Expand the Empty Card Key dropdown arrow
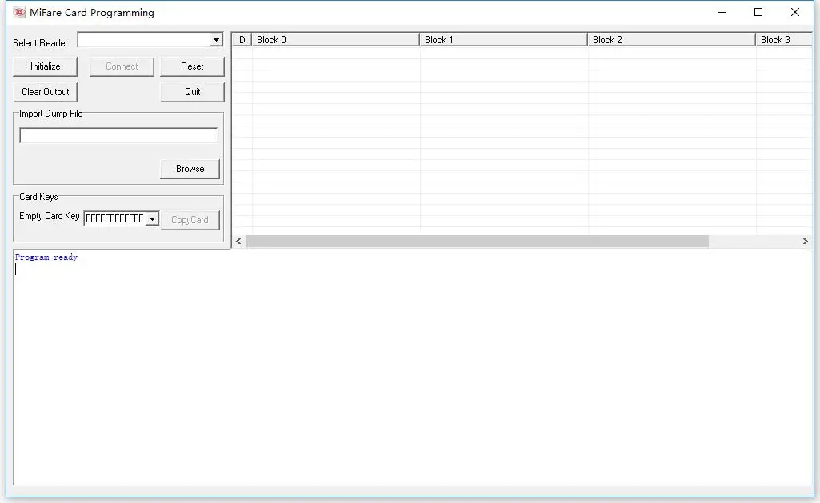820x503 pixels. point(152,218)
